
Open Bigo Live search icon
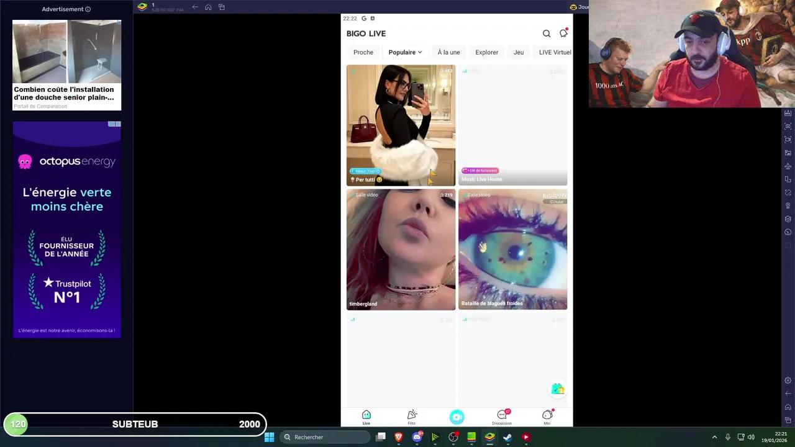[547, 34]
